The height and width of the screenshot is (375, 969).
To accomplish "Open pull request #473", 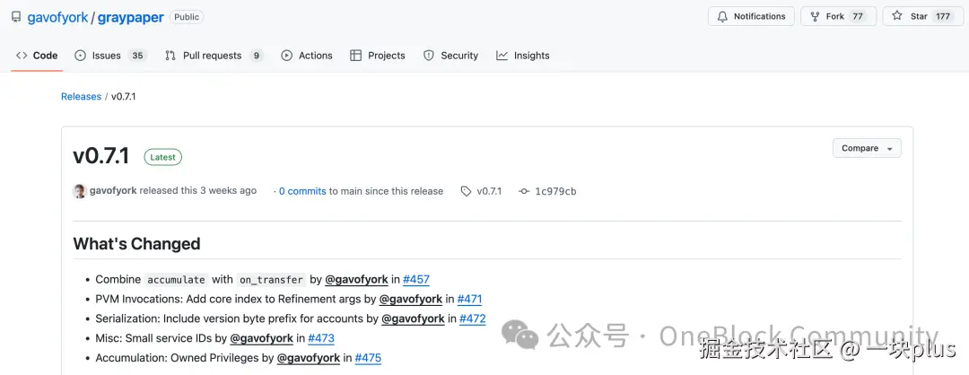I will (x=320, y=338).
